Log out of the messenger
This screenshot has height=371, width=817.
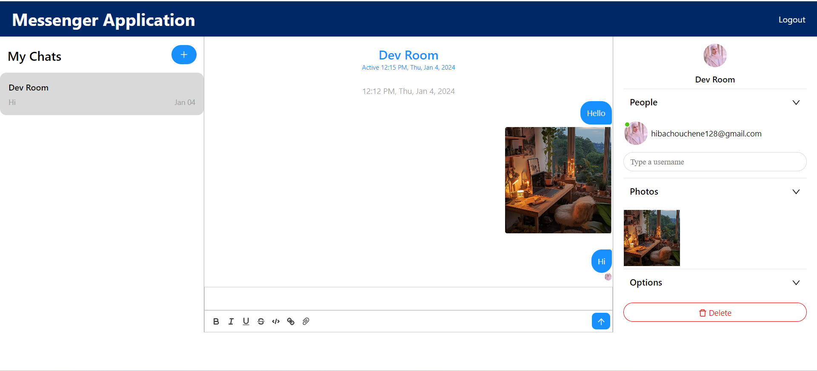pos(792,20)
